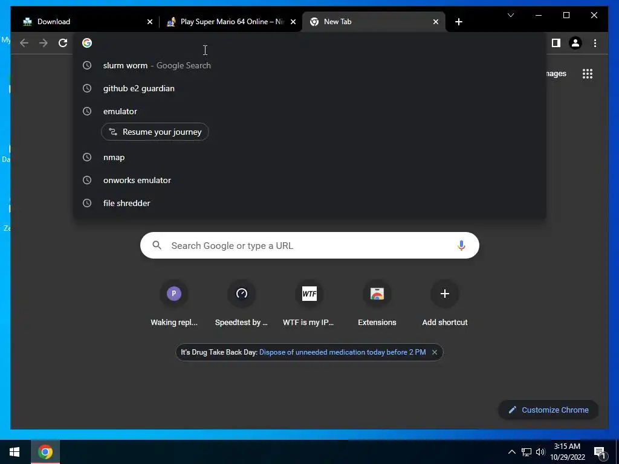Close the Download tab

pyautogui.click(x=150, y=22)
